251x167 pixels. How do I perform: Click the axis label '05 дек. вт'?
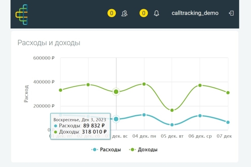click(172, 136)
